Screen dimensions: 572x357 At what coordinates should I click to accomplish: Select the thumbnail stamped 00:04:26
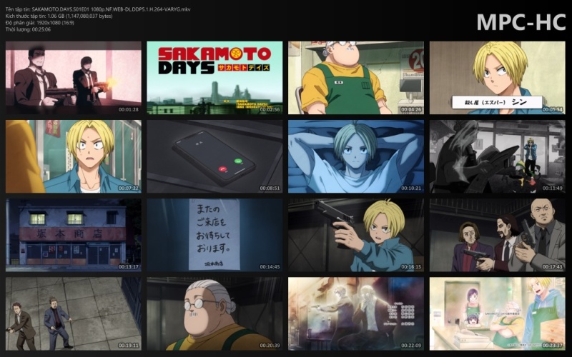(x=356, y=78)
